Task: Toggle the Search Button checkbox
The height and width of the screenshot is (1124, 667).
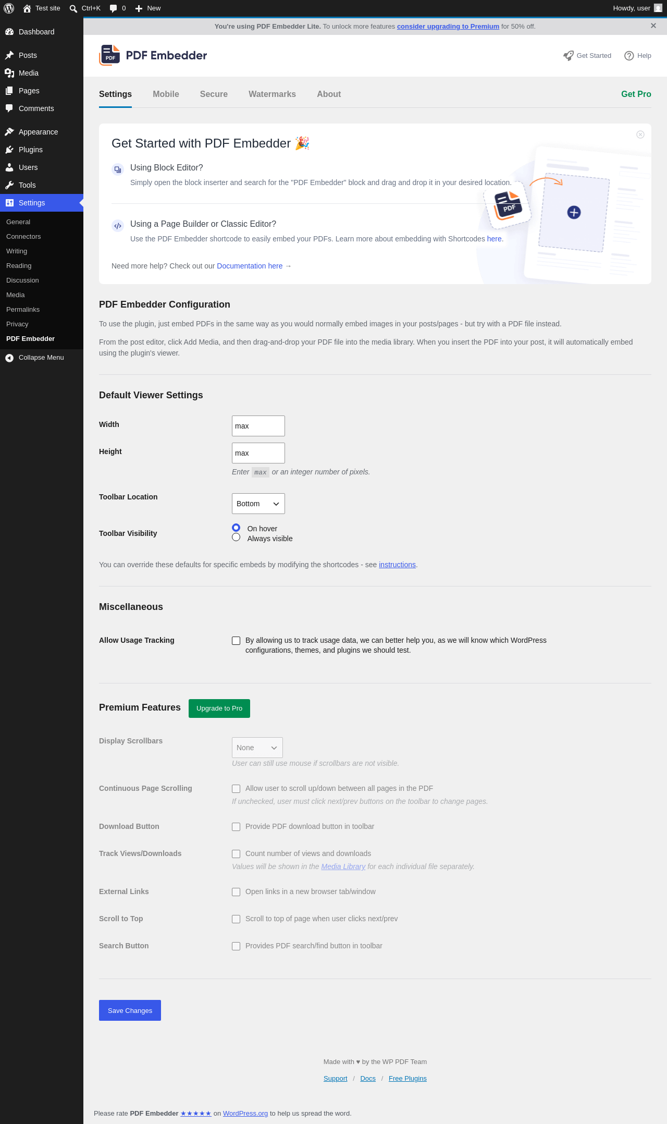Action: click(236, 946)
